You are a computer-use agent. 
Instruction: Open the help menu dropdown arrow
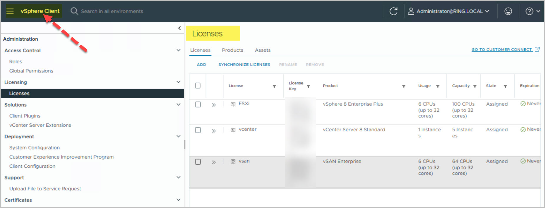click(538, 11)
